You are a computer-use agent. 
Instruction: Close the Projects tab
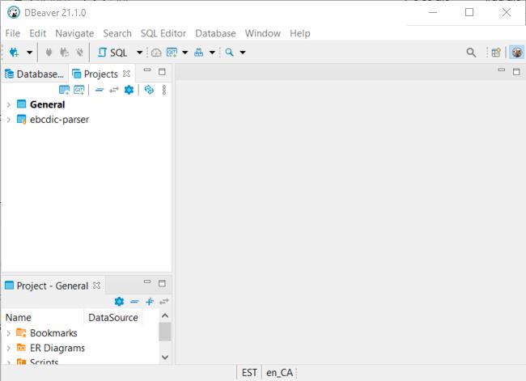[126, 74]
